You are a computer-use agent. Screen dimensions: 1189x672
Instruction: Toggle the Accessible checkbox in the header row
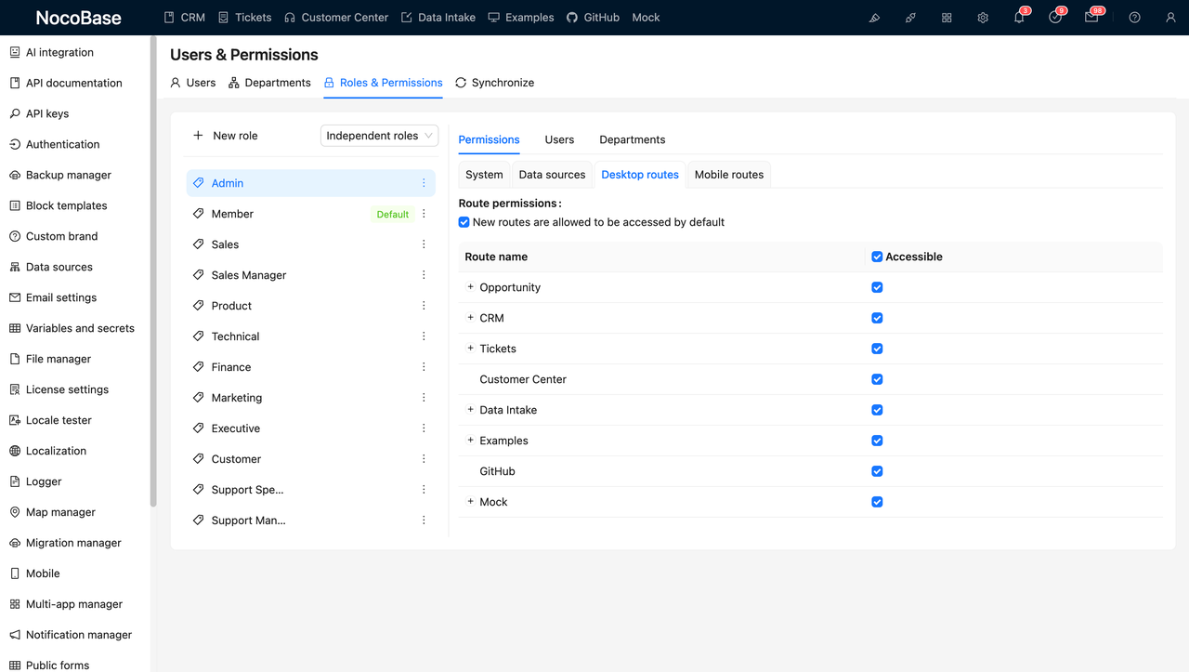point(876,256)
